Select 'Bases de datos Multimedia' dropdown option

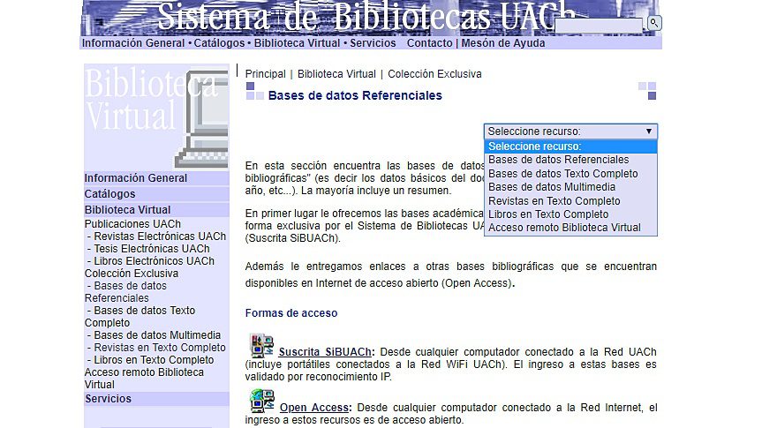(x=570, y=187)
